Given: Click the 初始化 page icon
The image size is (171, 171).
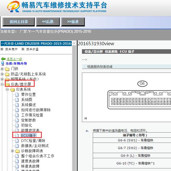Looking at the screenshot, I should point(17,125).
